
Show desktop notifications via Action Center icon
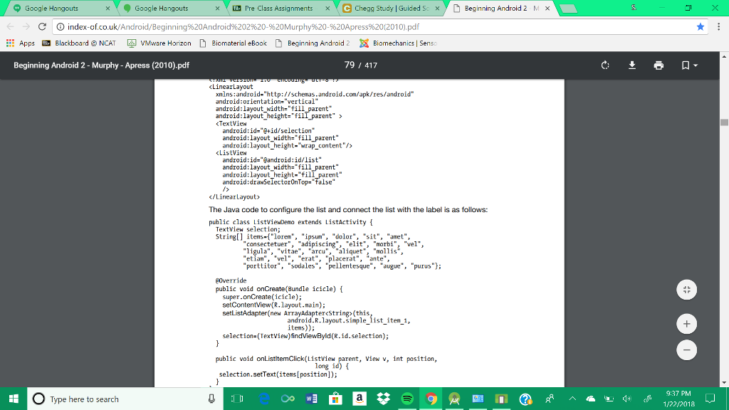click(709, 399)
